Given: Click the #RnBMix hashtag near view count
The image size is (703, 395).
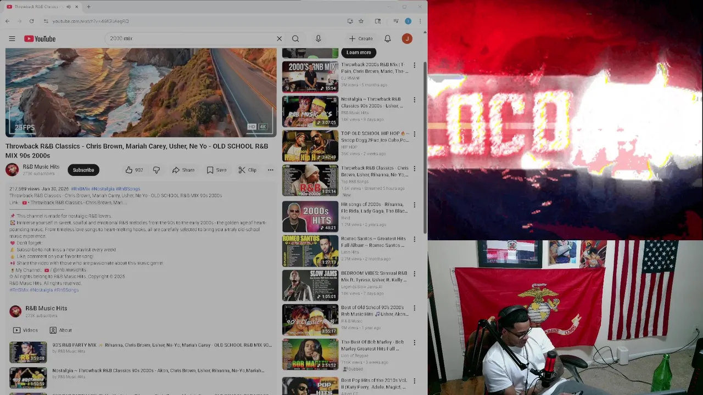Looking at the screenshot, I should [80, 189].
